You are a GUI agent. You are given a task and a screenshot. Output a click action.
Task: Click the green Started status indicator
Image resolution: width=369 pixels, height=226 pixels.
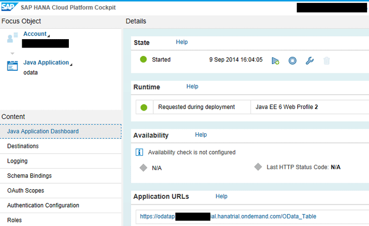tap(143, 59)
